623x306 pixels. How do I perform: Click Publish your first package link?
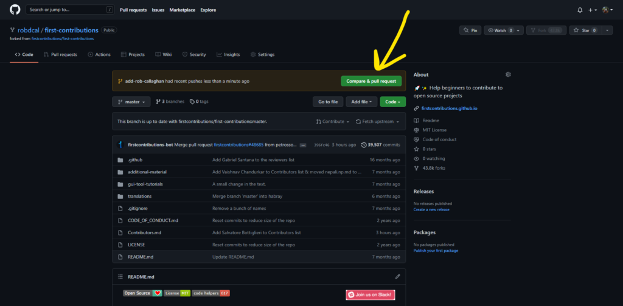point(436,251)
